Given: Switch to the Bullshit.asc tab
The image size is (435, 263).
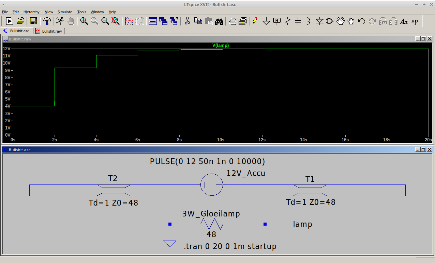Looking at the screenshot, I should click(17, 31).
